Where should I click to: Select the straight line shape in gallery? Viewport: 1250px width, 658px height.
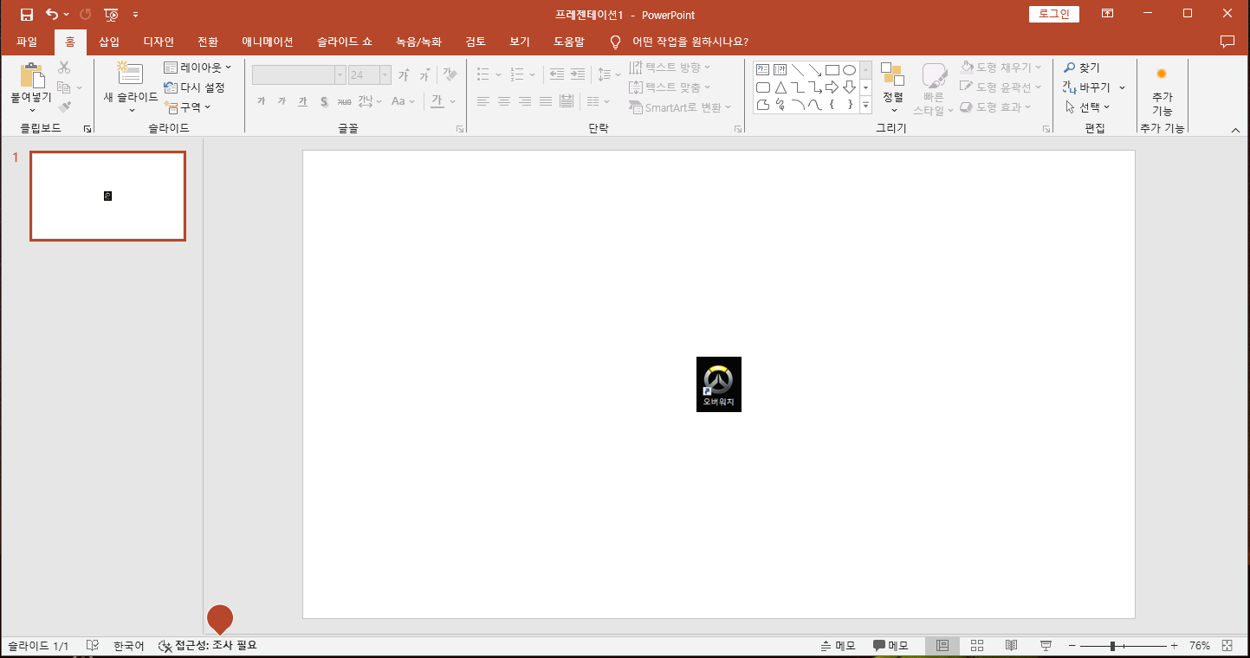(x=797, y=70)
